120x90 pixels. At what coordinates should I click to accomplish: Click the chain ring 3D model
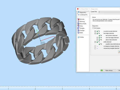[x=40, y=41]
